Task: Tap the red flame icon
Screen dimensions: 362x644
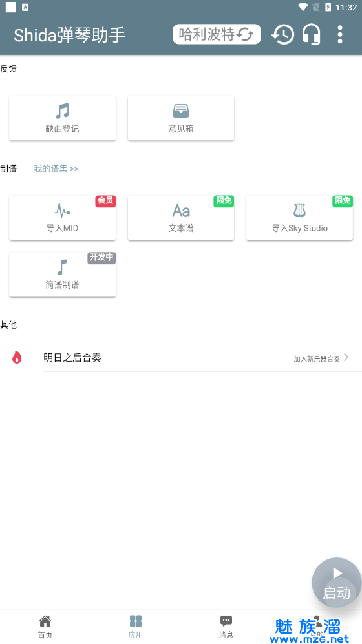Action: pyautogui.click(x=17, y=357)
